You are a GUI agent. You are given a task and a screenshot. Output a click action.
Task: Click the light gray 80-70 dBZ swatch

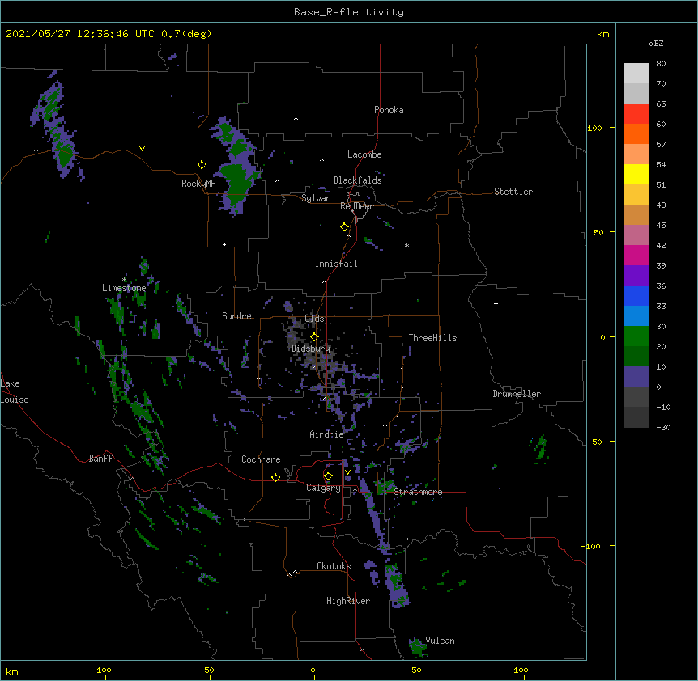click(636, 74)
